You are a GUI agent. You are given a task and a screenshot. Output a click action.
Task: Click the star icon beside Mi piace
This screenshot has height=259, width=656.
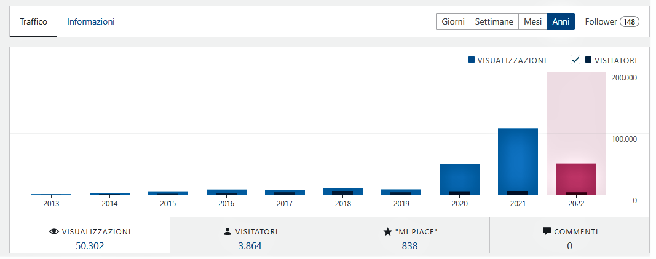pos(387,232)
